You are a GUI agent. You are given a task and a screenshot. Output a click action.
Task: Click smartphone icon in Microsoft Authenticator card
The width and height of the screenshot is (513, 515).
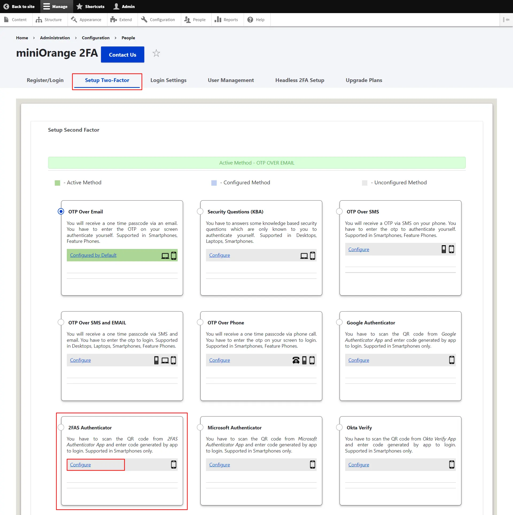click(313, 465)
